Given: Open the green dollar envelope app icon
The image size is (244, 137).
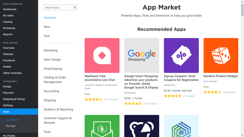Looking at the screenshot, I should coord(102,126).
